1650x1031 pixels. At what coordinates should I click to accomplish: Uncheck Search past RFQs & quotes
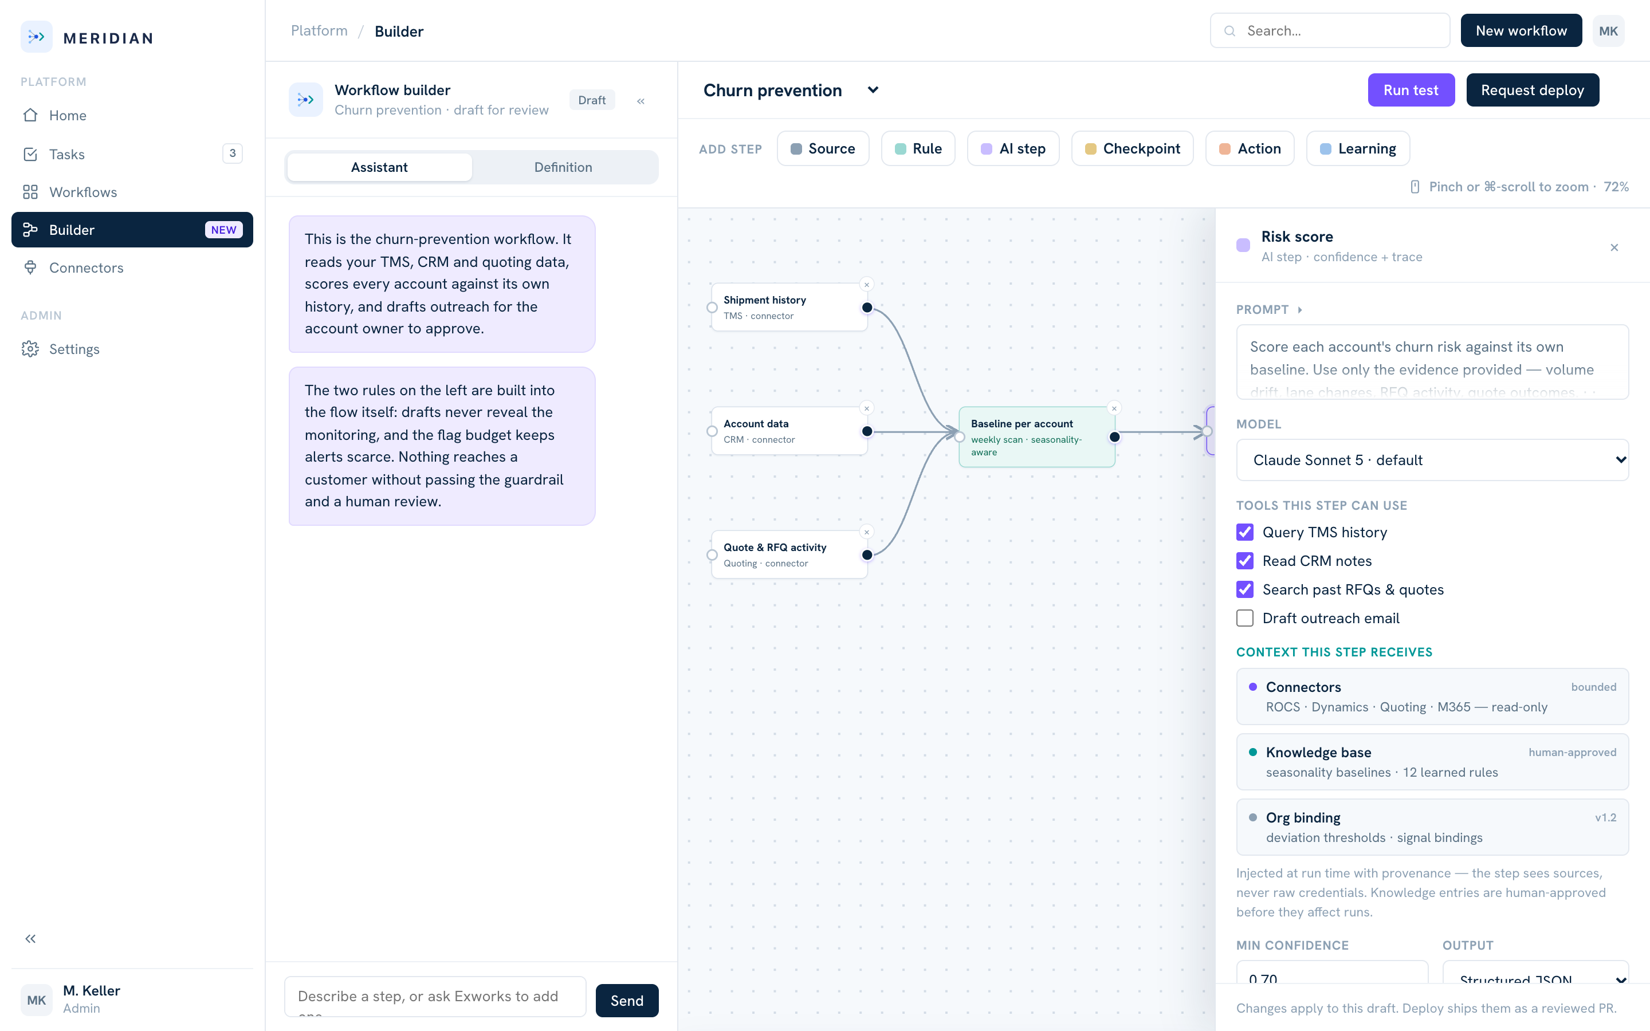coord(1245,589)
